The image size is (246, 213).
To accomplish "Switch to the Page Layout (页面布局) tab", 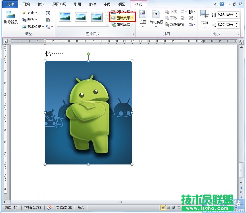I will click(60, 4).
